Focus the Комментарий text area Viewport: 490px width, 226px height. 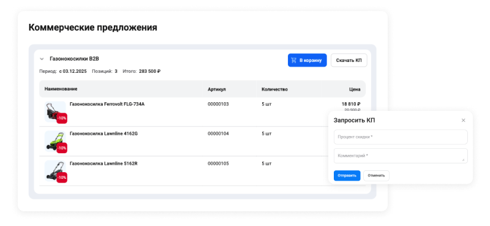point(401,156)
